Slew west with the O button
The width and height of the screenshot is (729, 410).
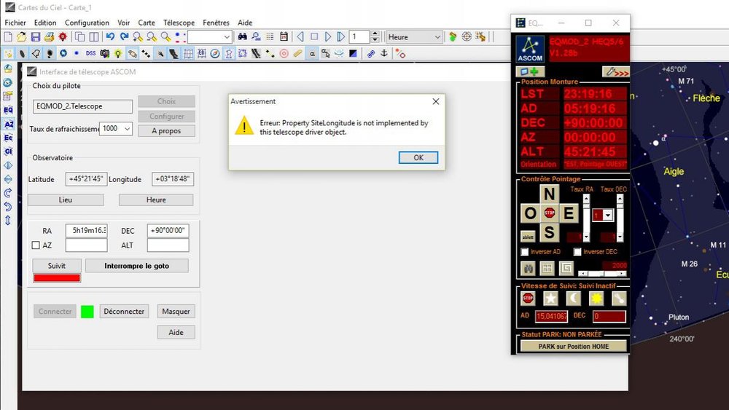[530, 213]
